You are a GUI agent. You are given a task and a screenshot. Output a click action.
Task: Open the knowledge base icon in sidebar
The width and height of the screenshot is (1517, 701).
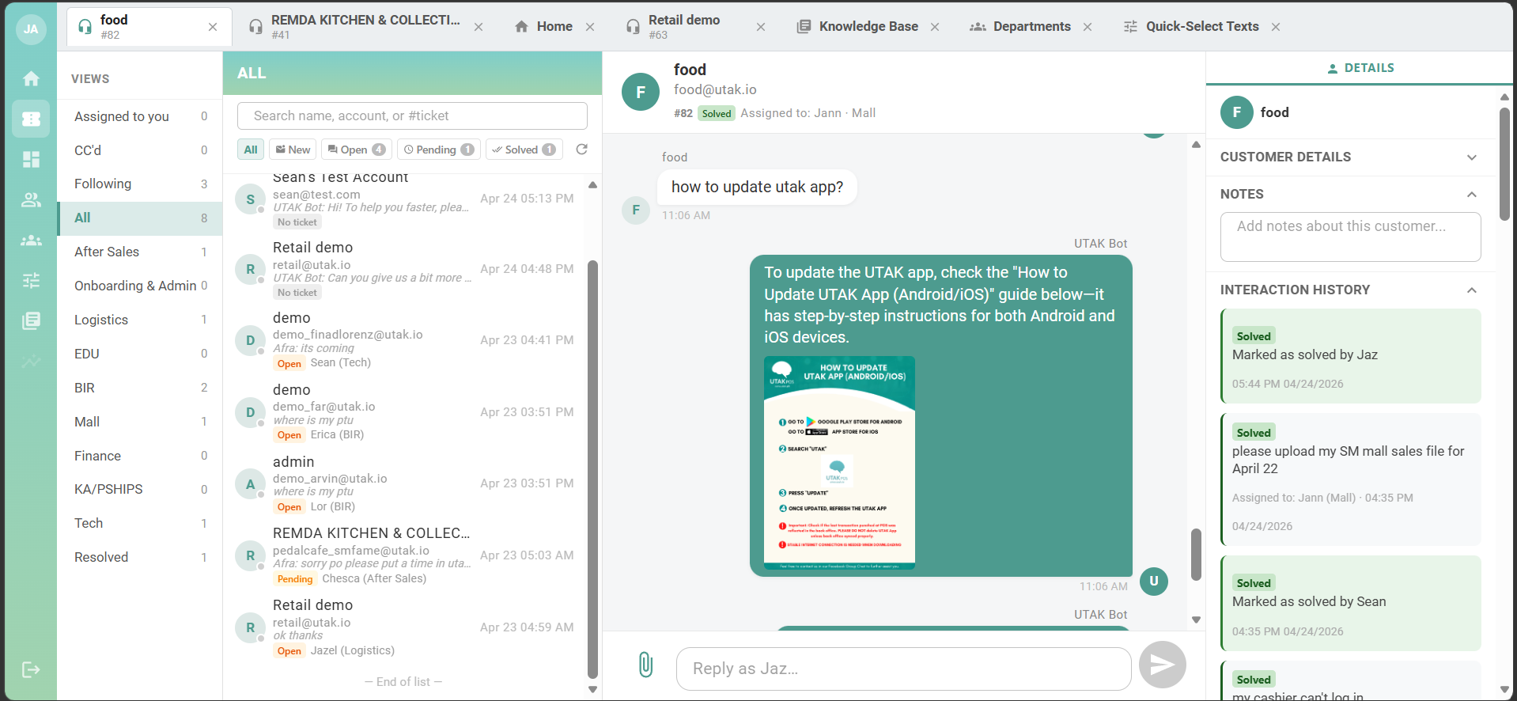tap(31, 320)
